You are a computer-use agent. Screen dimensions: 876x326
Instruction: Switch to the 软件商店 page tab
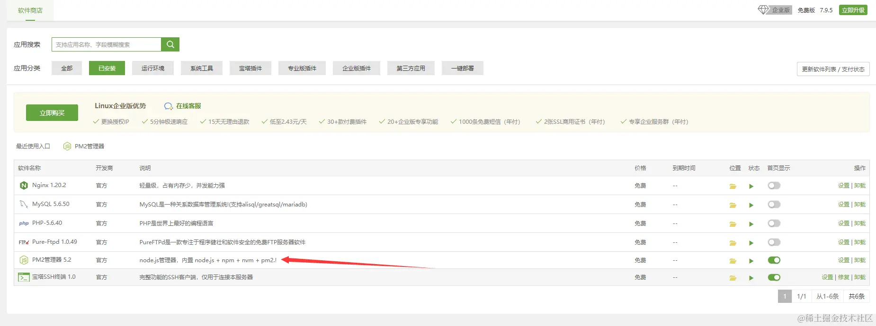click(30, 10)
